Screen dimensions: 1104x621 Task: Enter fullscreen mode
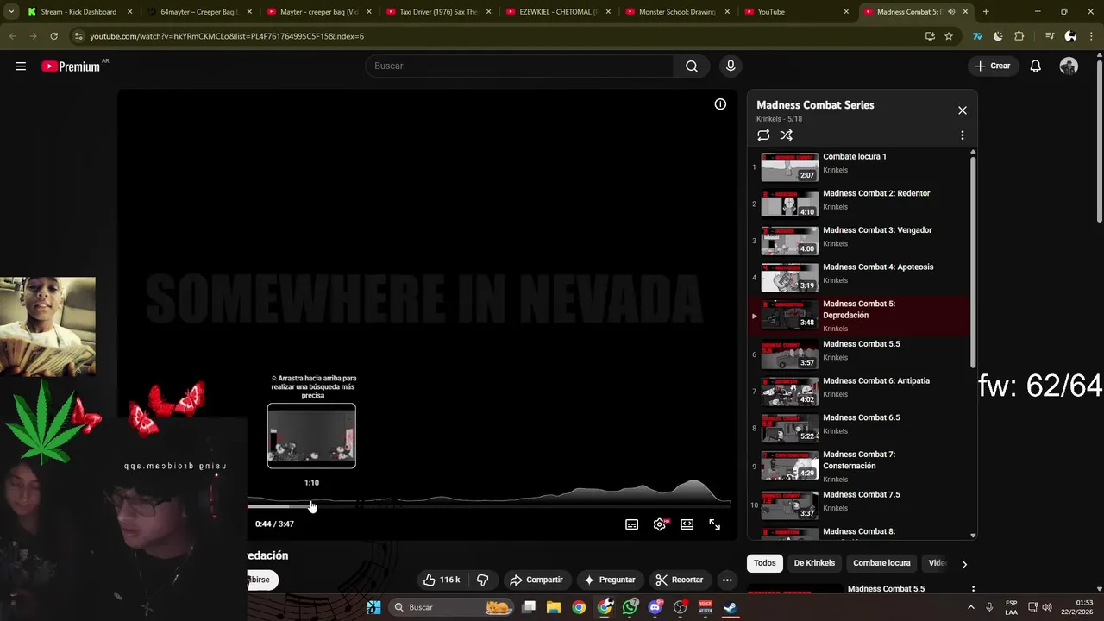[x=715, y=524]
